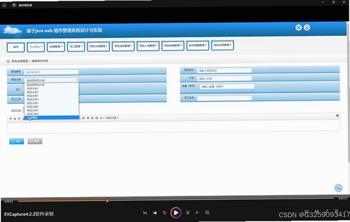
Task: Open the font color A dropdown
Action: tap(102, 118)
